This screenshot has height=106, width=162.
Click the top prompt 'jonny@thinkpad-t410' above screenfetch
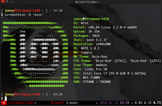(22, 10)
